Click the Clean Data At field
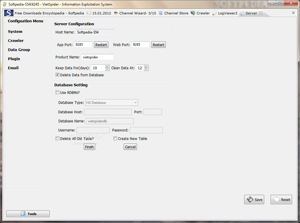The width and height of the screenshot is (300, 223). click(140, 68)
